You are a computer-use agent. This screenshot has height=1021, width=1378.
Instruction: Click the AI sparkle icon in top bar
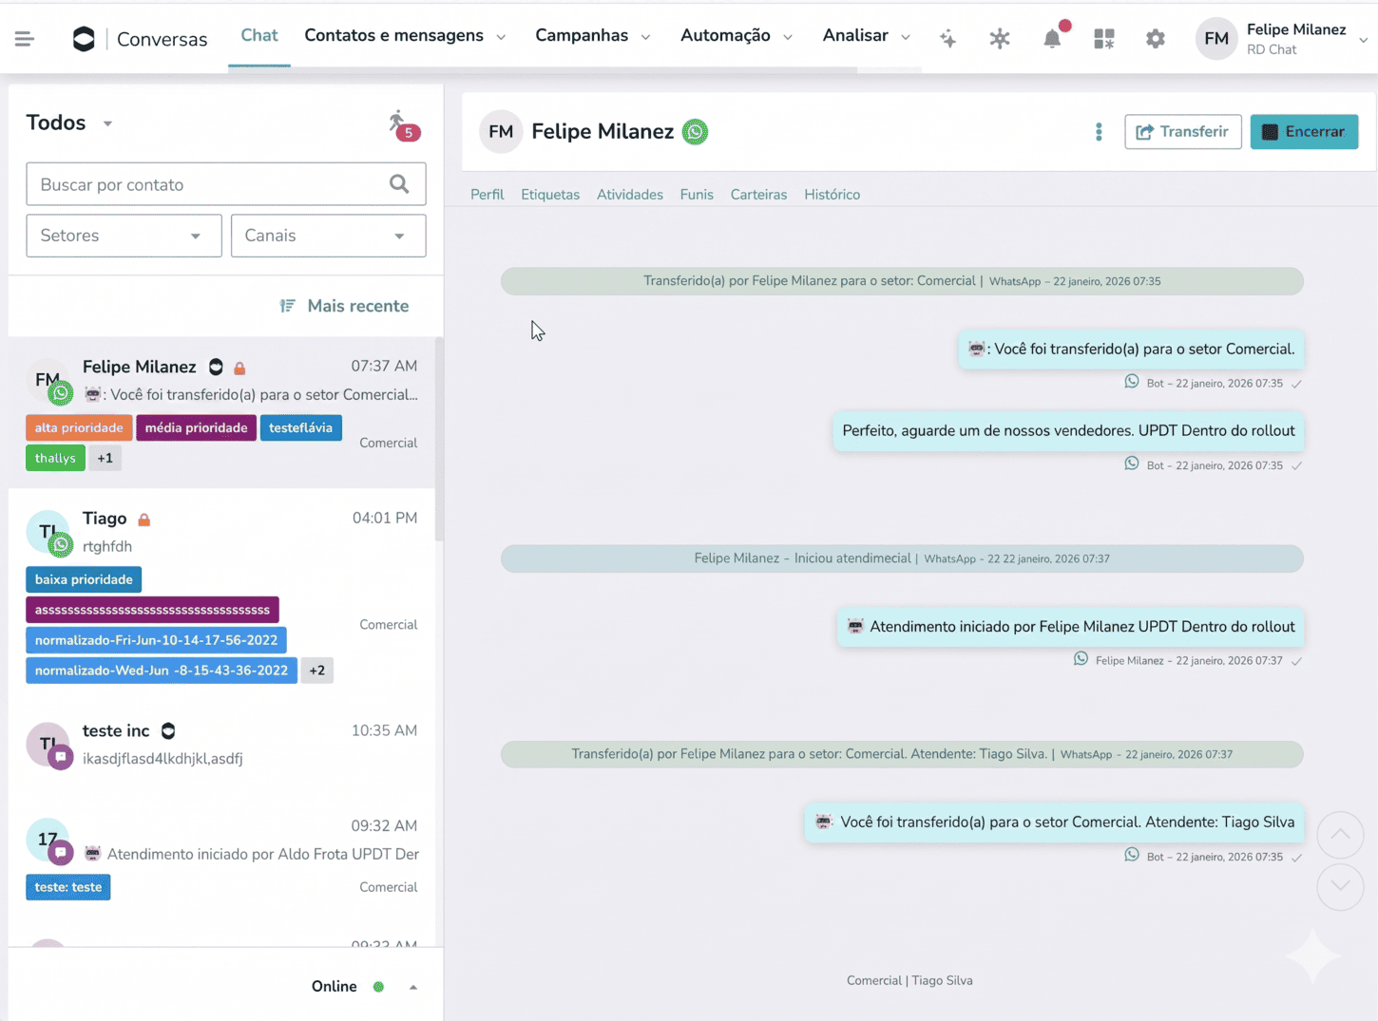click(x=947, y=39)
